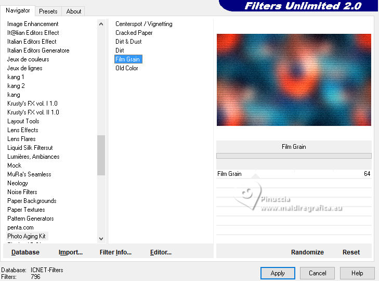379x281 pixels.
Task: Choose the Dirt filter
Action: (120, 50)
